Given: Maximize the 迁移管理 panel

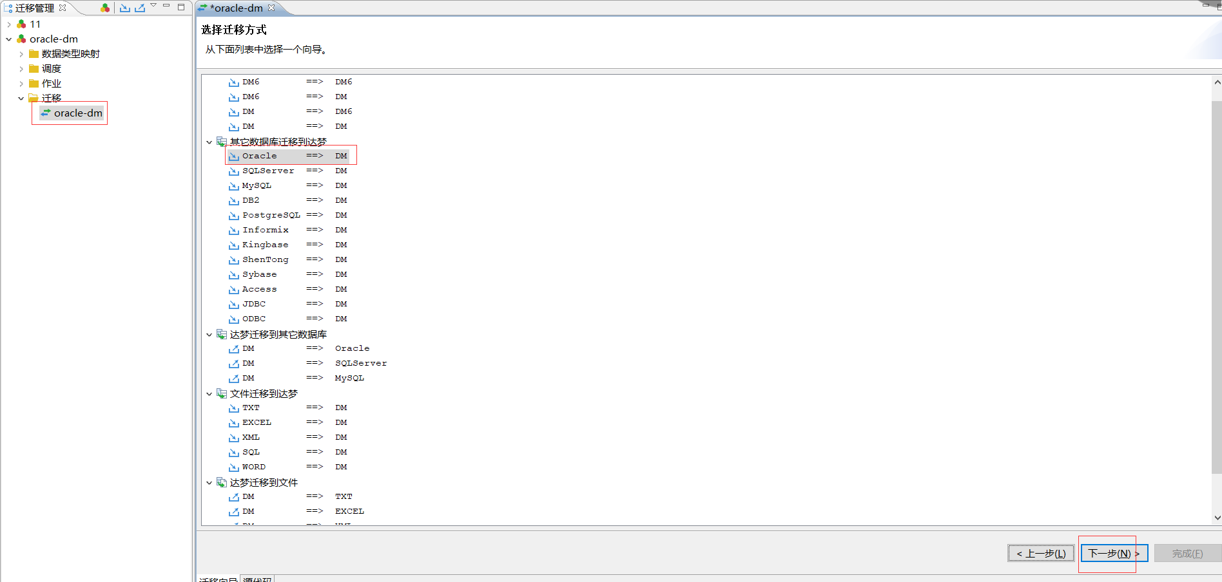Looking at the screenshot, I should click(181, 7).
